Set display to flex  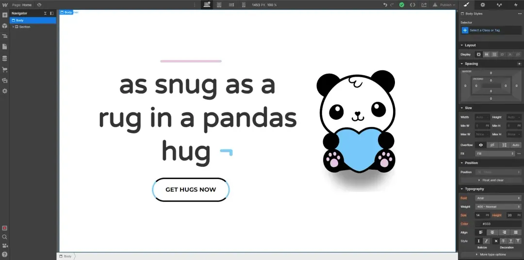487,54
